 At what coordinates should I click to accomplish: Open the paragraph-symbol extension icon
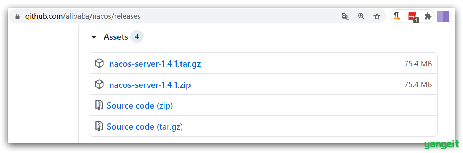(x=397, y=16)
